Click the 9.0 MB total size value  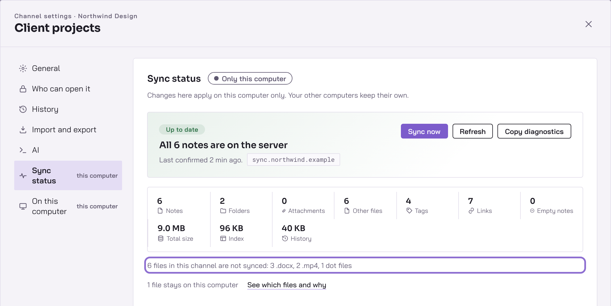(171, 228)
